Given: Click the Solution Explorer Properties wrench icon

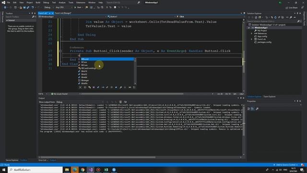Looking at the screenshot, I should click(x=291, y=17).
